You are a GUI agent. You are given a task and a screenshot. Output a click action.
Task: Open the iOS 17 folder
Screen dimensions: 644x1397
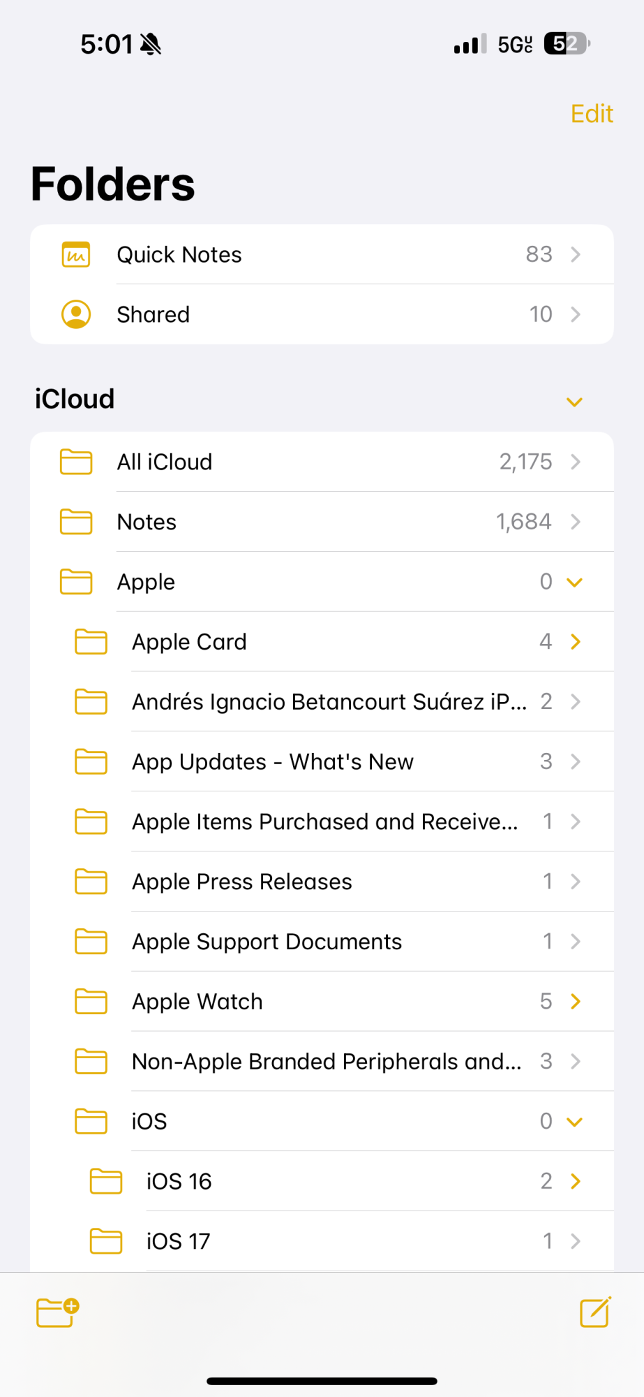coord(322,1241)
